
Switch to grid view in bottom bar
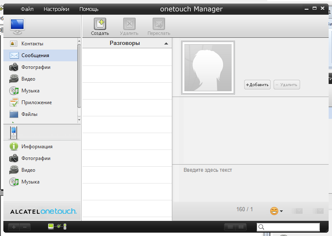click(x=241, y=227)
